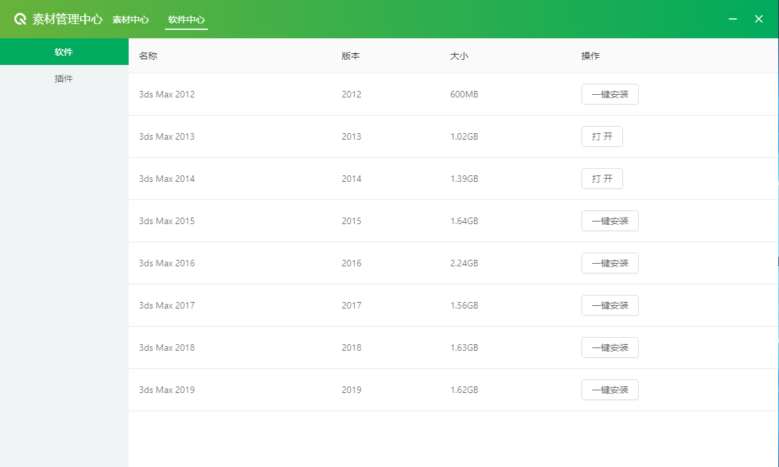Viewport: 779px width, 467px height.
Task: Click the 素材管理中心 logo icon
Action: coord(20,19)
